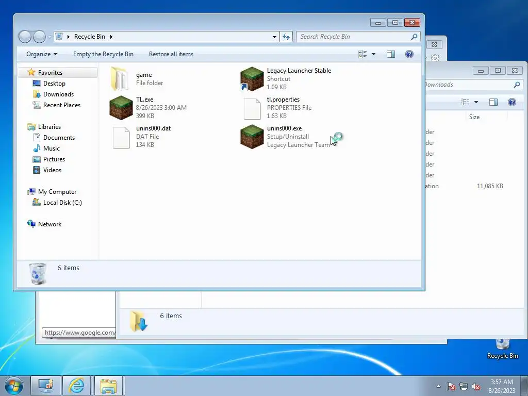Open recent pages dropdown next to Forward

point(50,37)
